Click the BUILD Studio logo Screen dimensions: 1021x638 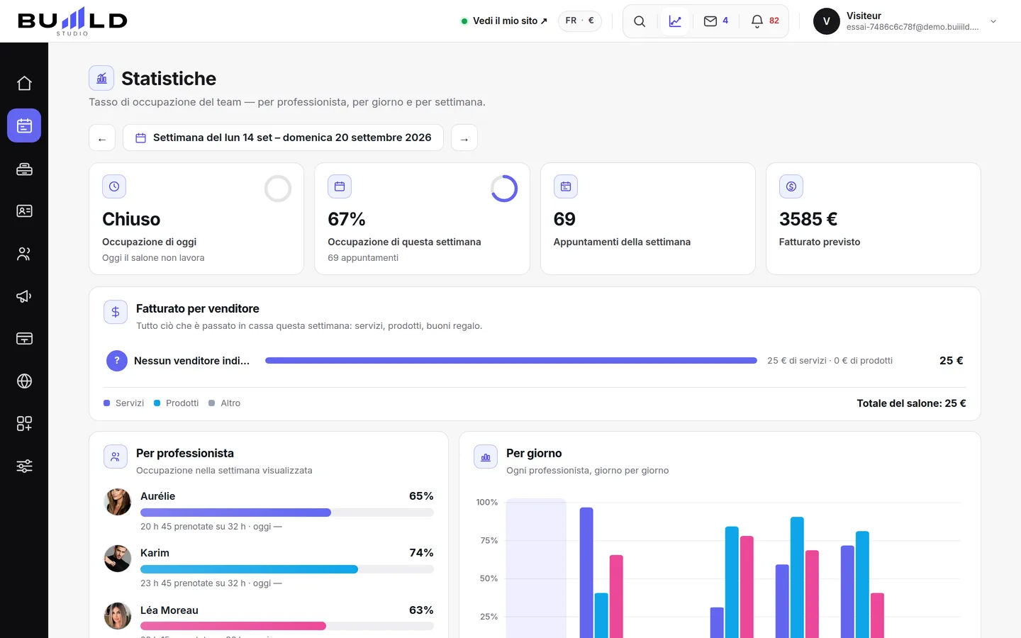tap(72, 21)
